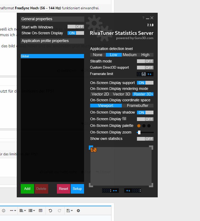Choose Framebuffer coordinate space
Image resolution: width=200 pixels, height=221 pixels.
[137, 106]
